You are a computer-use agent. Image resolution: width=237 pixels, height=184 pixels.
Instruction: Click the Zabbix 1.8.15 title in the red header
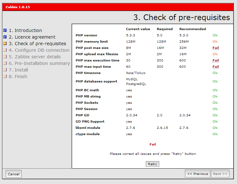[18, 7]
